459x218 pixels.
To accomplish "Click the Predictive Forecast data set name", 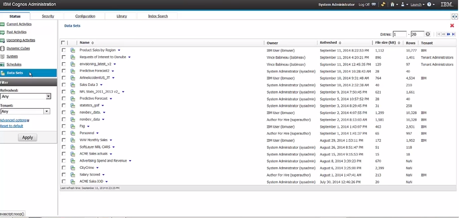I will point(94,99).
